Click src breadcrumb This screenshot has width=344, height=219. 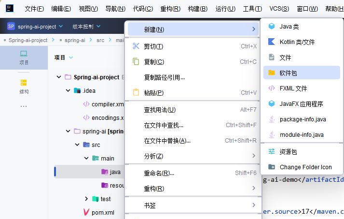[100, 40]
